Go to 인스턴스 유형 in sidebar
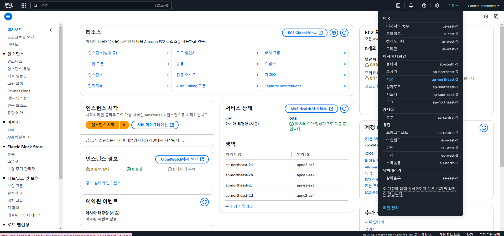The image size is (504, 236). (x=19, y=69)
